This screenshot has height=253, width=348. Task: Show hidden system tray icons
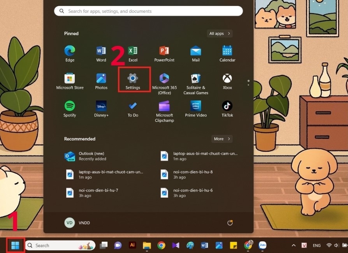coord(294,245)
